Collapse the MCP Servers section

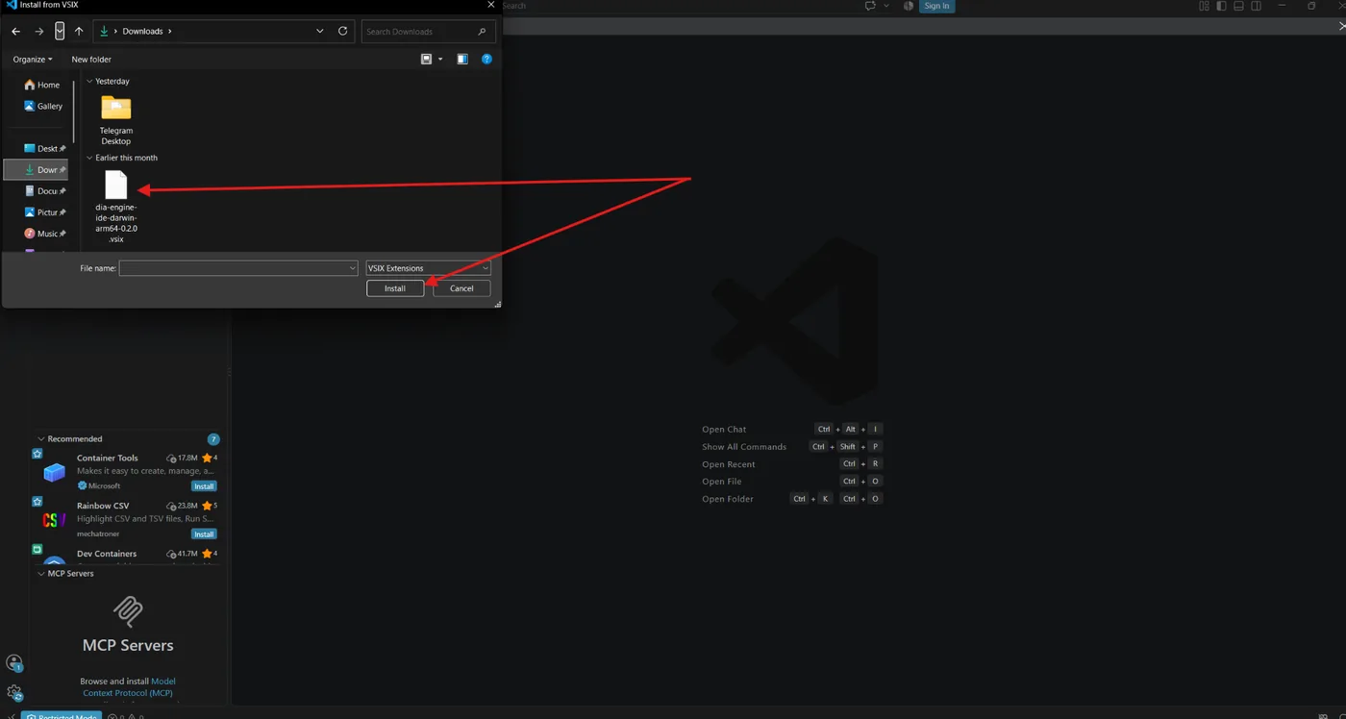40,574
